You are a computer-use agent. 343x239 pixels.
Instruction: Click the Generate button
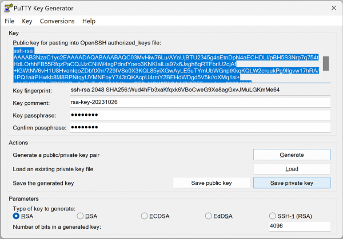(292, 155)
